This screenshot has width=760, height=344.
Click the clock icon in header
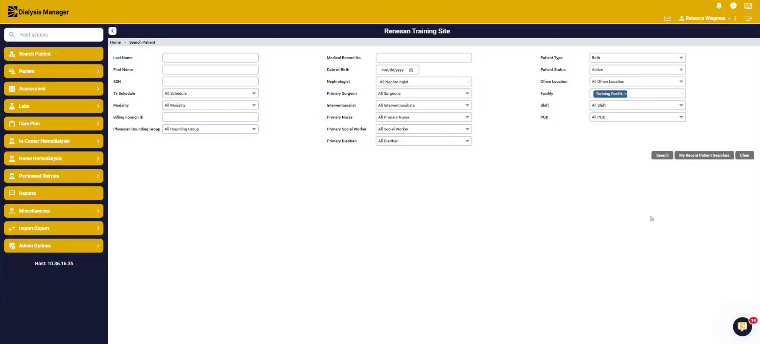point(733,6)
